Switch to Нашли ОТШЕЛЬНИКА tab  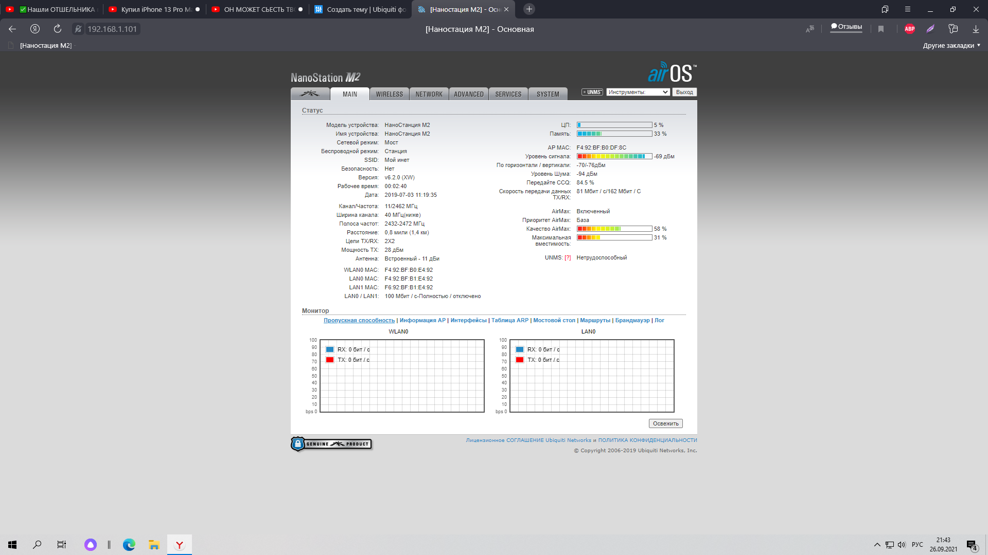click(51, 9)
